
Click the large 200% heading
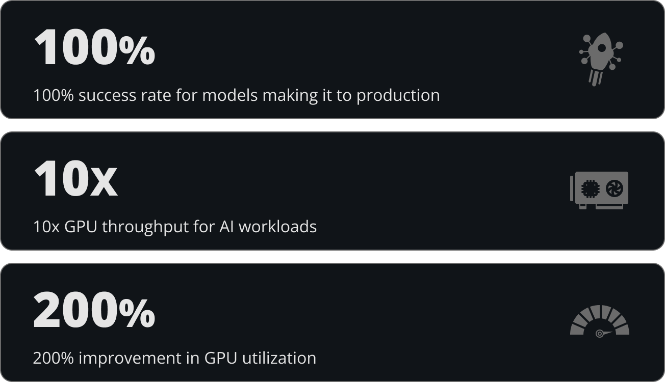94,310
